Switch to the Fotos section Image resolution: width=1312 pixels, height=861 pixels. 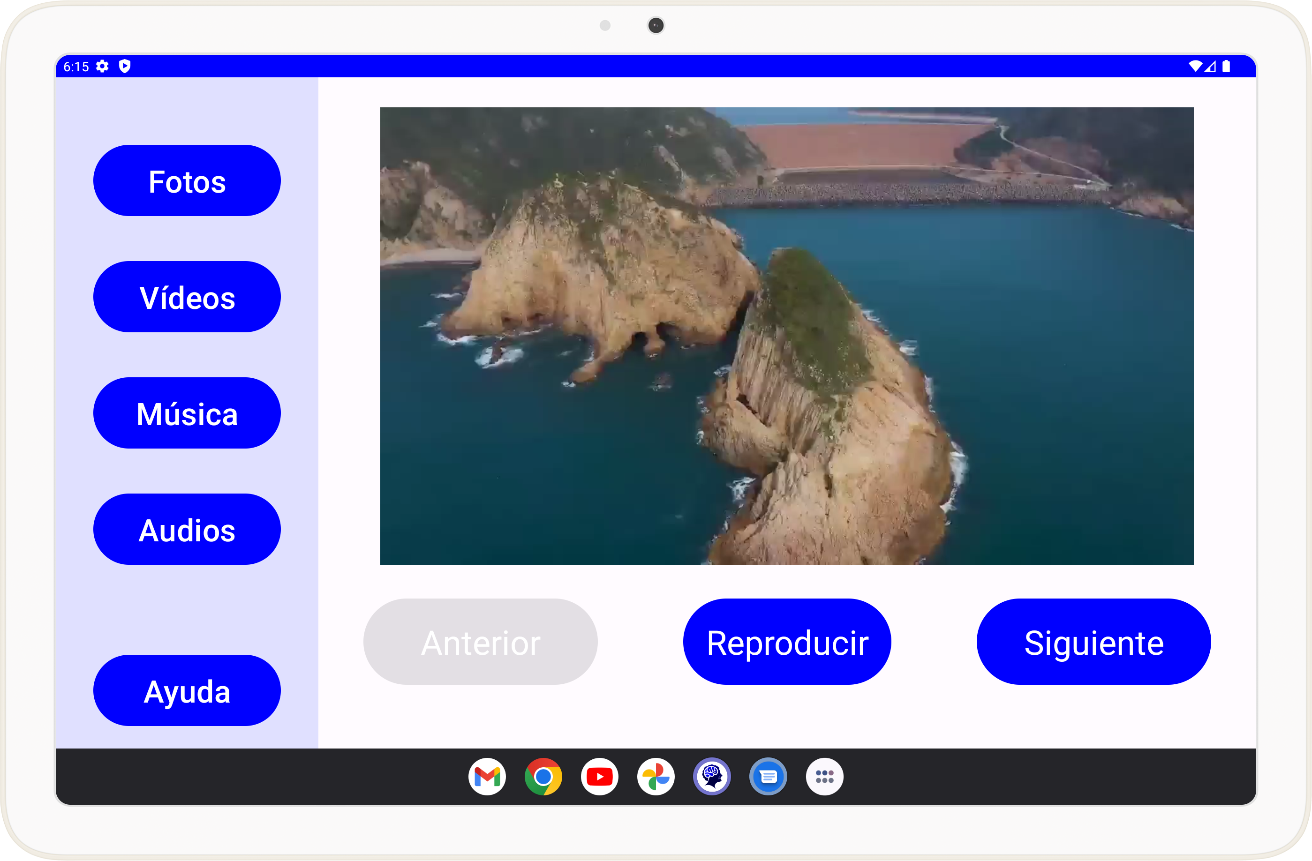(x=187, y=180)
